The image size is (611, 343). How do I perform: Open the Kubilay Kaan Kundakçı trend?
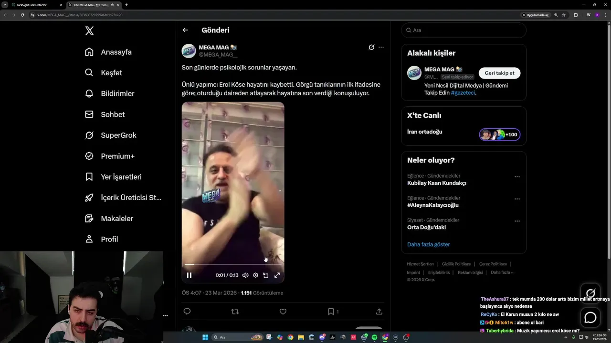tap(437, 183)
